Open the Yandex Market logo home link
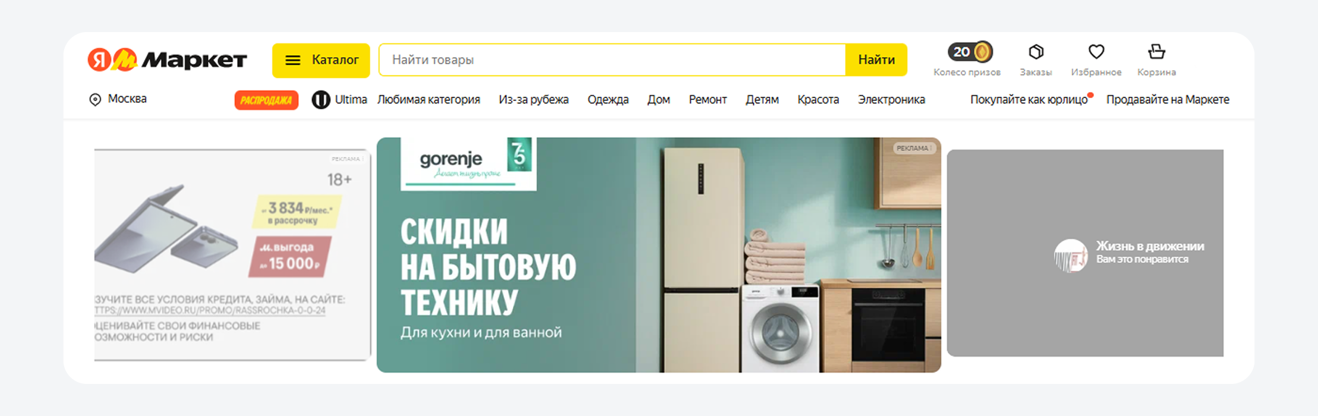 tap(167, 59)
